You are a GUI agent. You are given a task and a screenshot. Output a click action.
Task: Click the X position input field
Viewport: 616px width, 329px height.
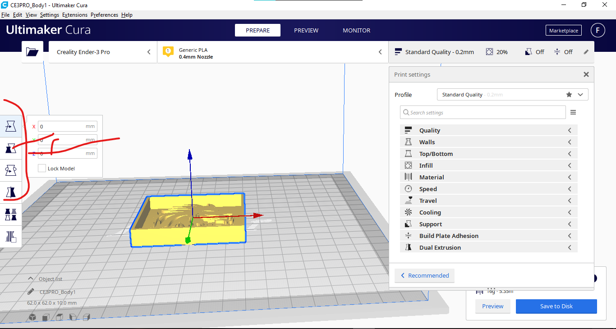pyautogui.click(x=67, y=126)
